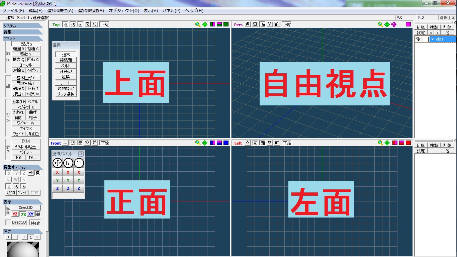Toggle visibility eye of obj1
The width and height of the screenshot is (457, 257).
(418, 39)
